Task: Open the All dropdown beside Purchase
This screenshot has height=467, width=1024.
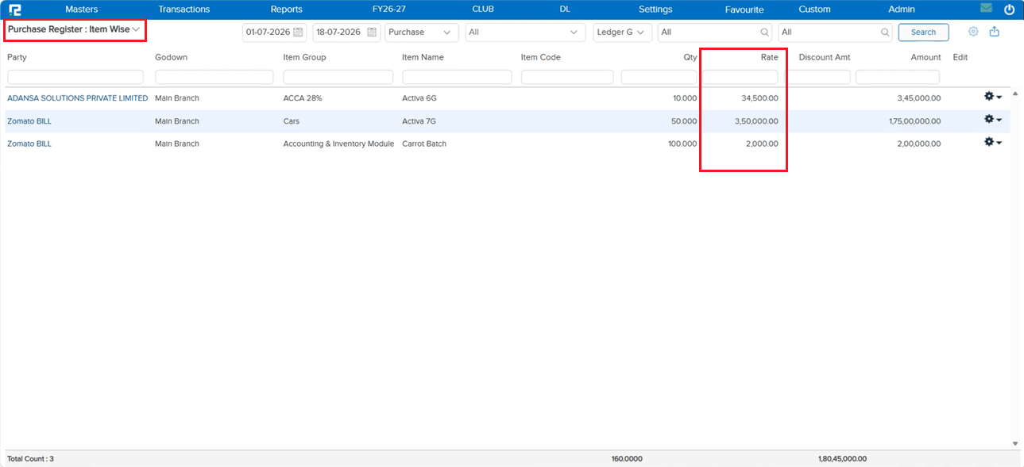Action: pyautogui.click(x=525, y=33)
